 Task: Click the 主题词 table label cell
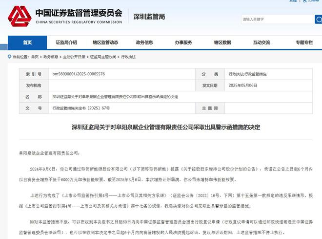point(210,108)
